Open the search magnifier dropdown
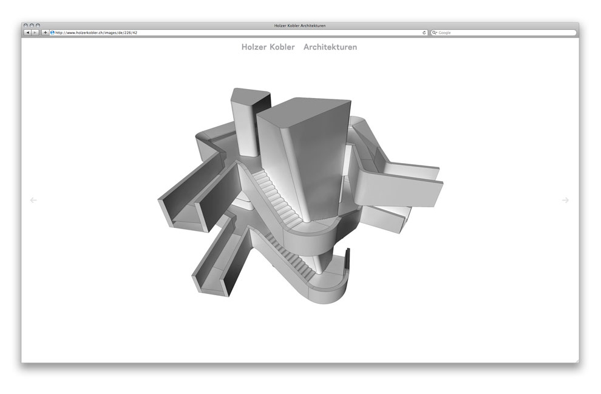This screenshot has height=394, width=601. tap(435, 33)
